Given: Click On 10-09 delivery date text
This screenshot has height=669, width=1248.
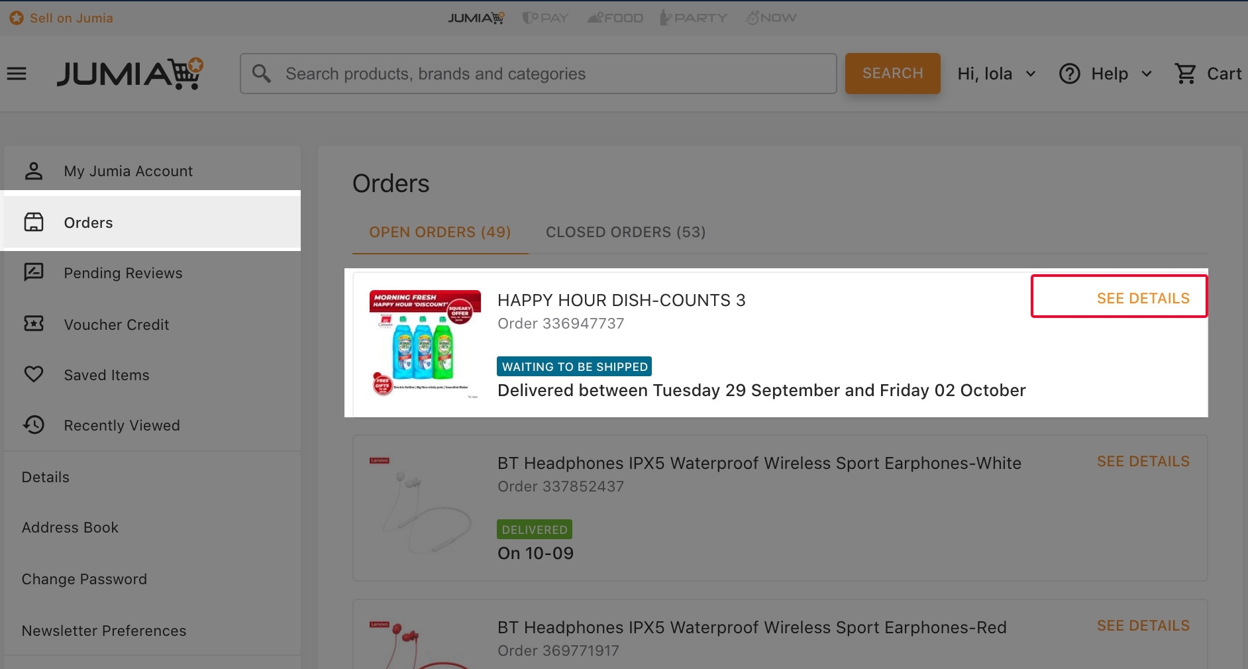Looking at the screenshot, I should [535, 553].
